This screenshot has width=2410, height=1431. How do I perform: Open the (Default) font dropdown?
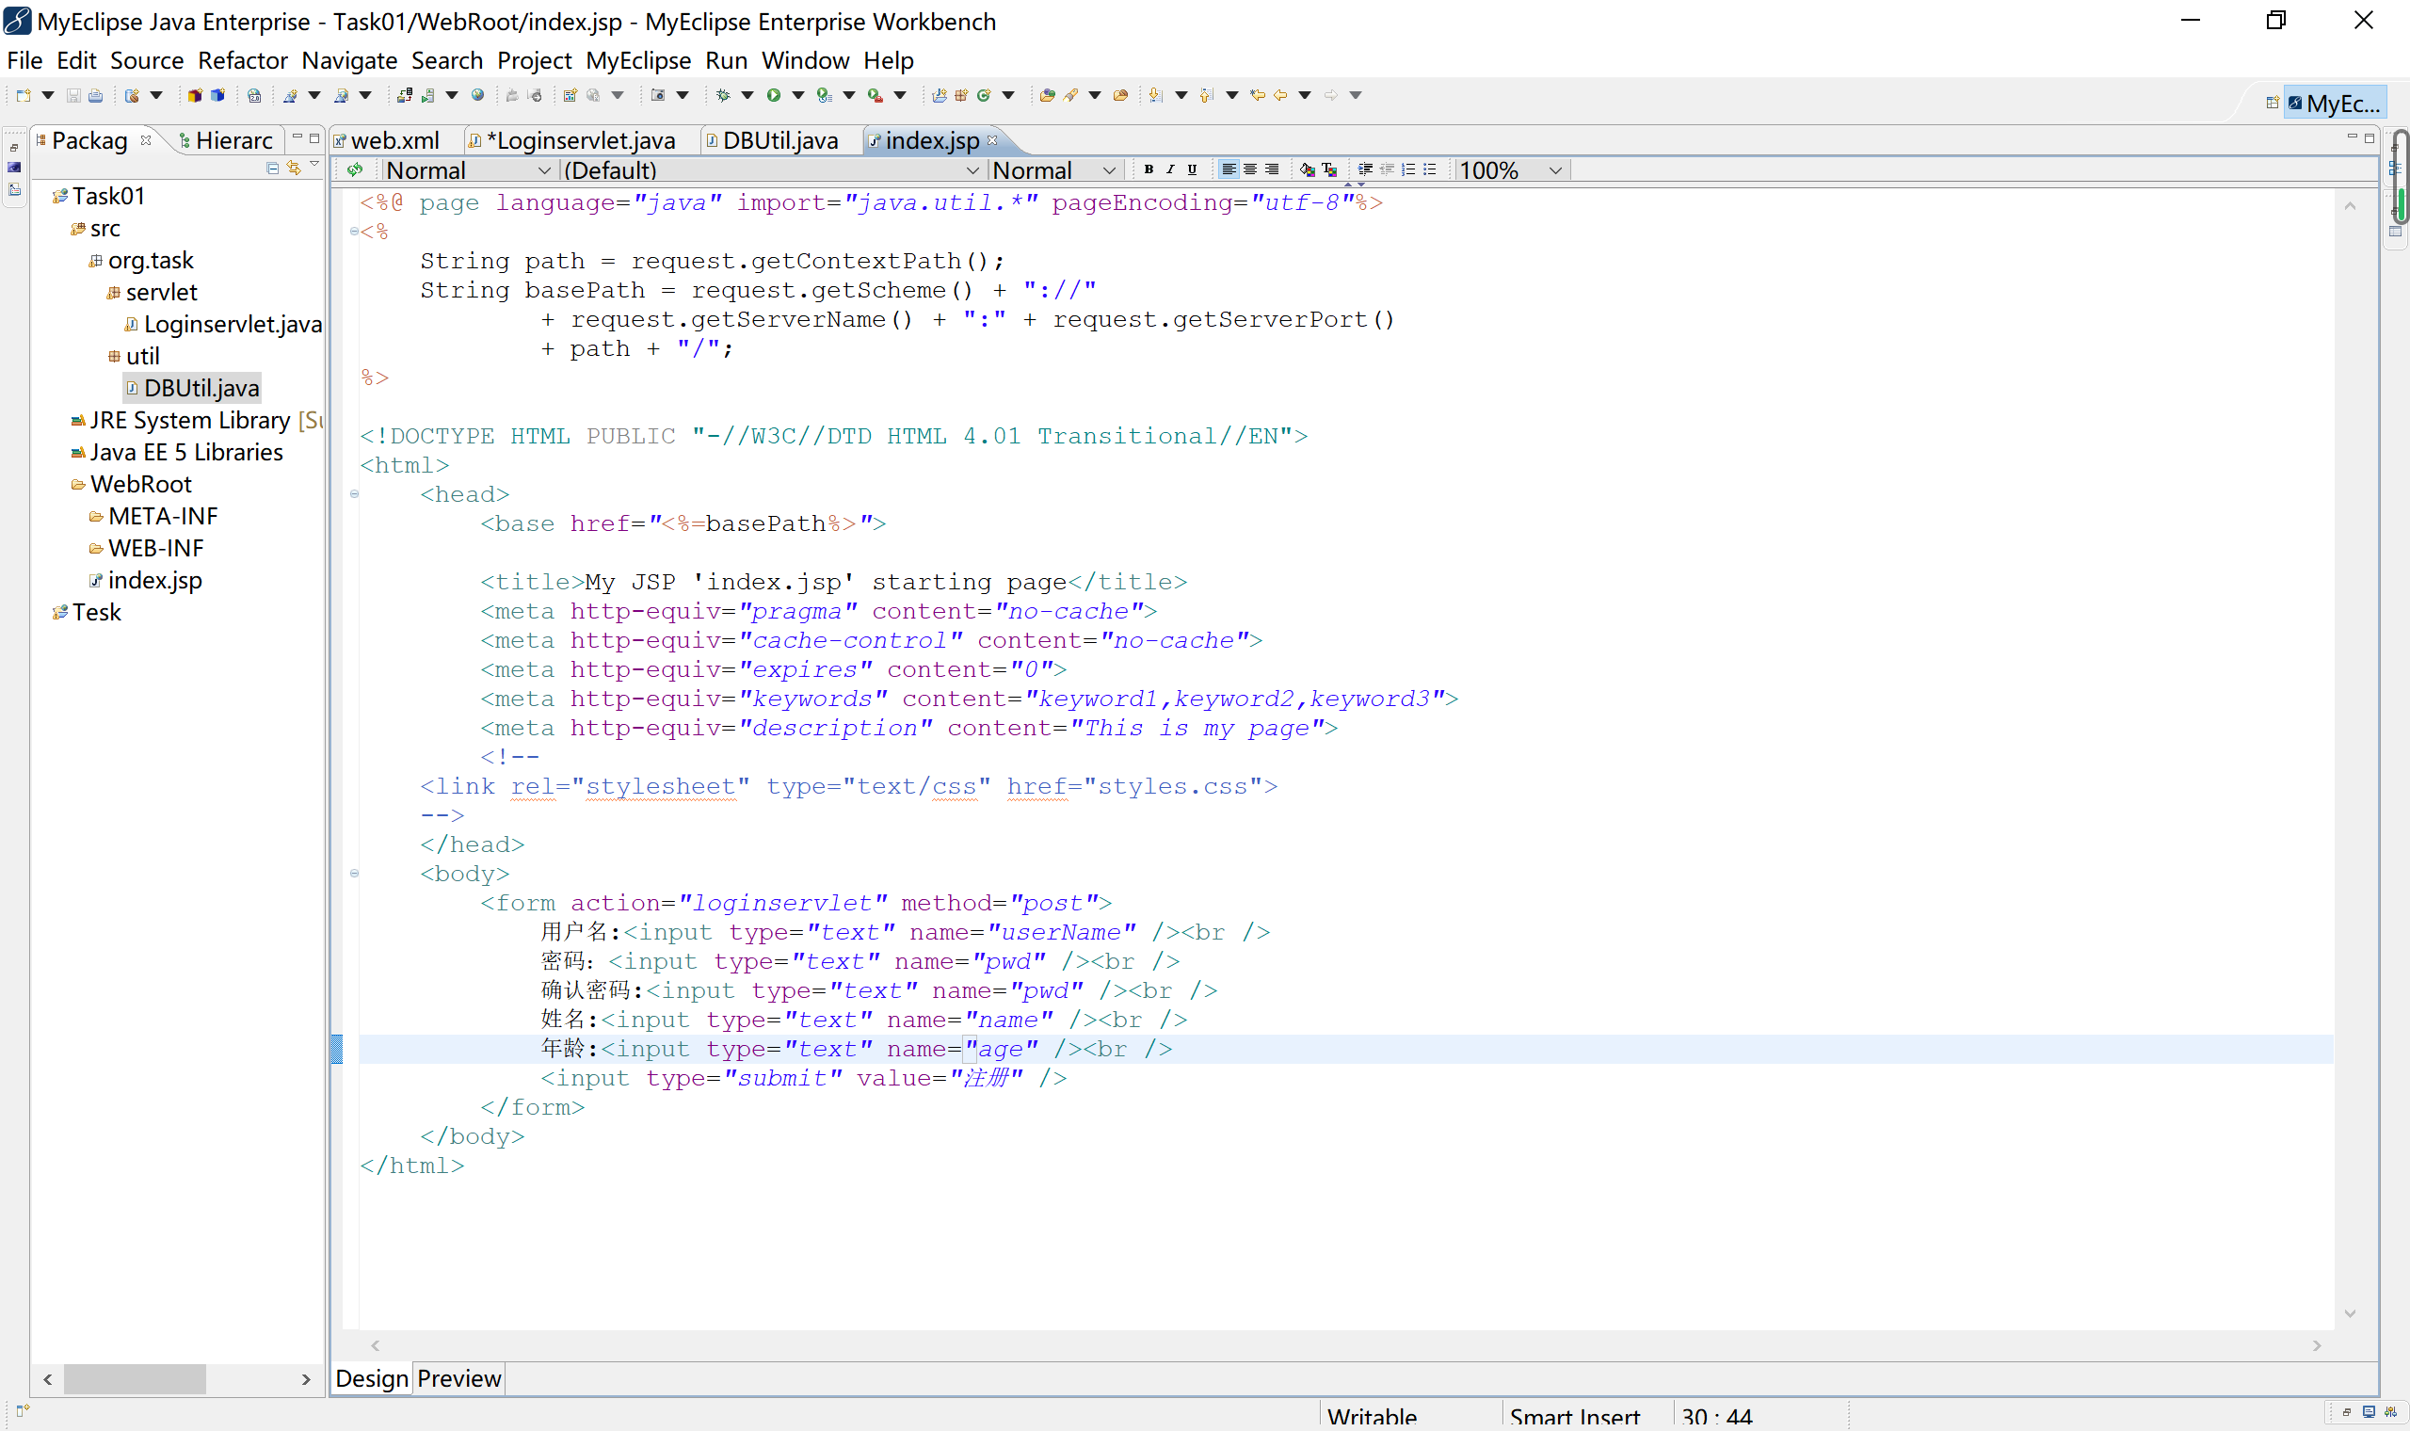coord(972,170)
